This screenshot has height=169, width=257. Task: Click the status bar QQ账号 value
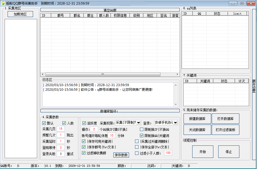(23, 166)
